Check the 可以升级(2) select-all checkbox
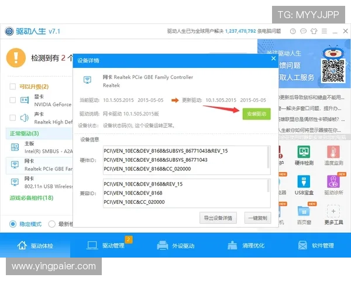This screenshot has width=351, height=281. 13,87
